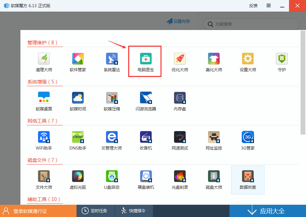
Task: Click 管理维护 category header
Action: [42, 43]
